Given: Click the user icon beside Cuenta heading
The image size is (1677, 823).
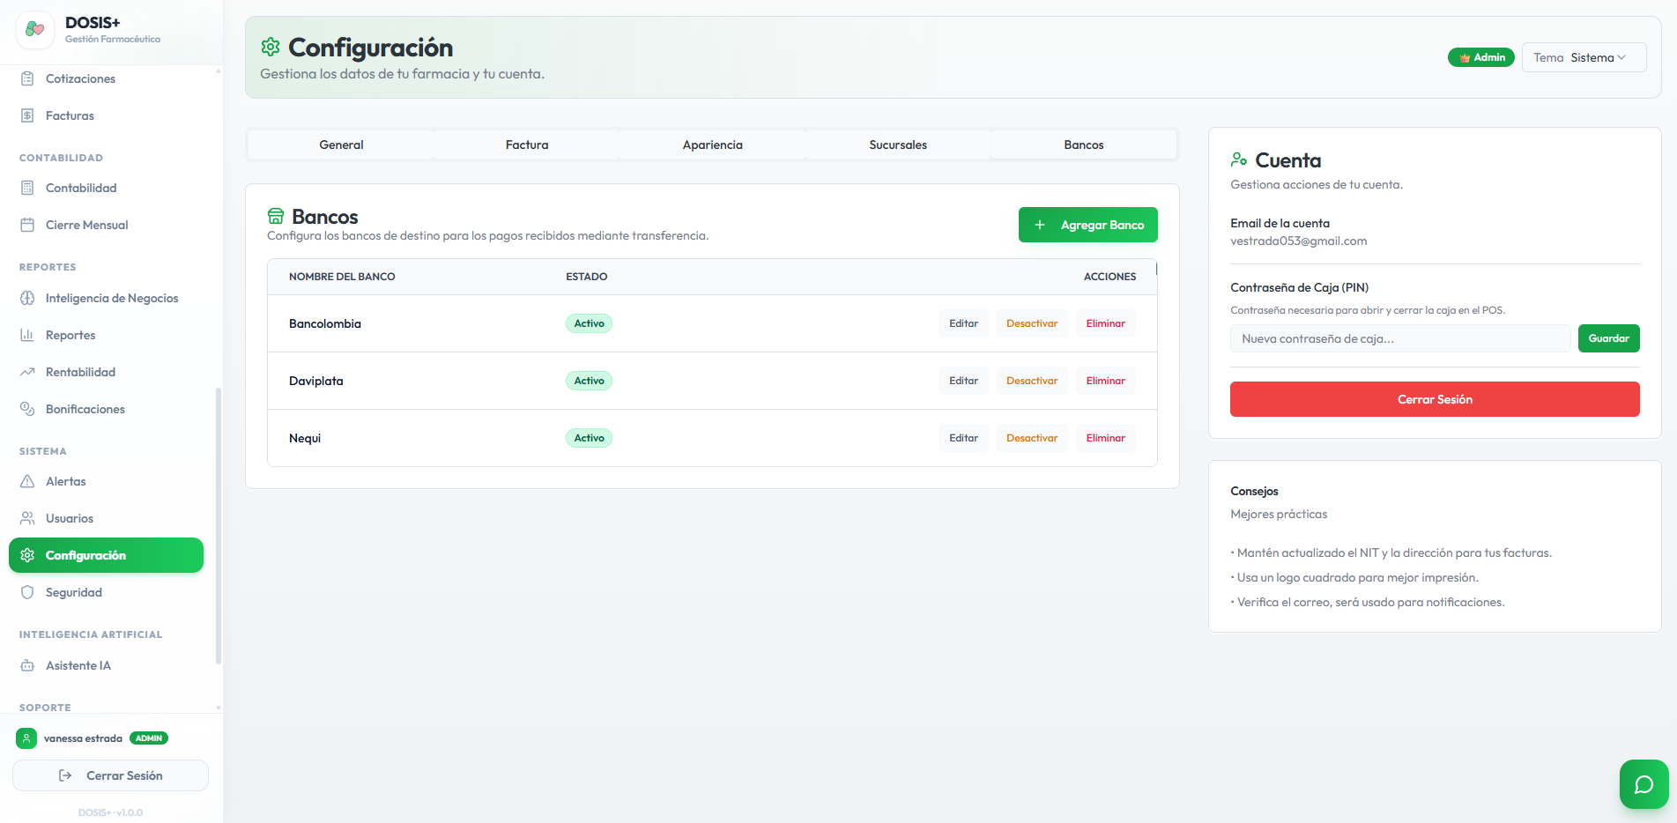Looking at the screenshot, I should point(1239,159).
